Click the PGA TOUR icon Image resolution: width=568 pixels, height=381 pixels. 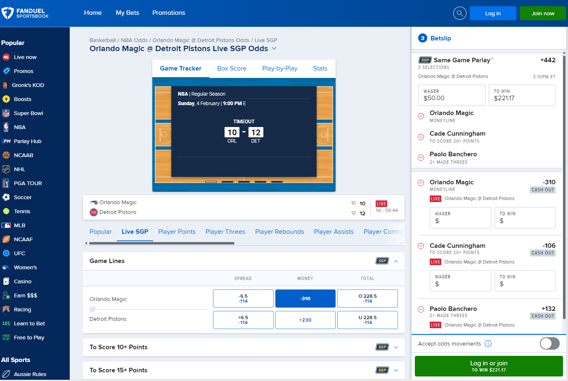pos(6,183)
